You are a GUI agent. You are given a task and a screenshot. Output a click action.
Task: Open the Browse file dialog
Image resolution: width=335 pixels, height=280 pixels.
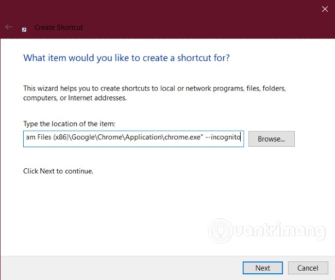pos(271,139)
